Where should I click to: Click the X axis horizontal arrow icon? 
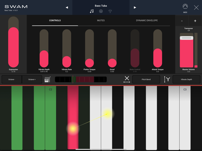tap(127, 80)
